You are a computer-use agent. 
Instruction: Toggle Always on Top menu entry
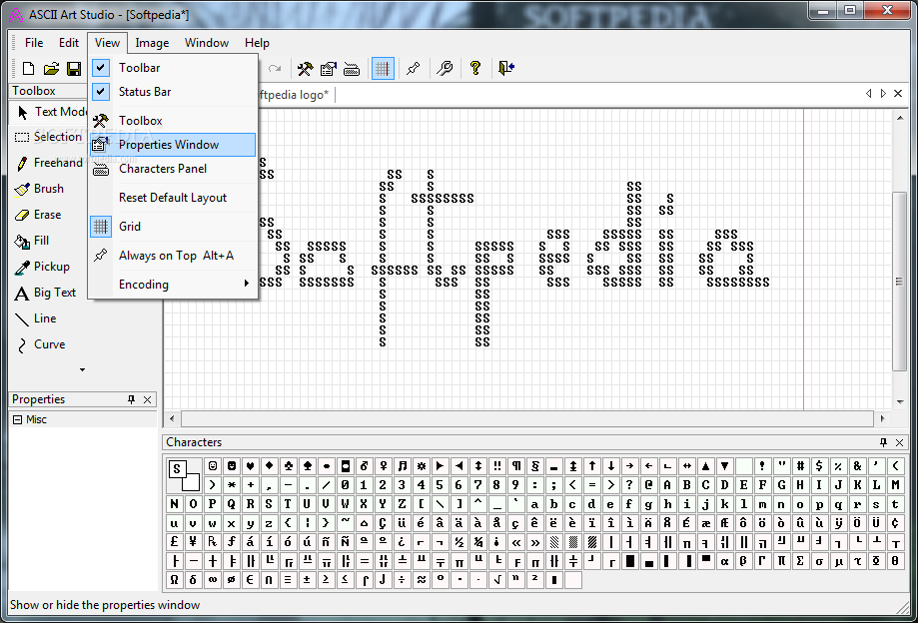pos(173,256)
